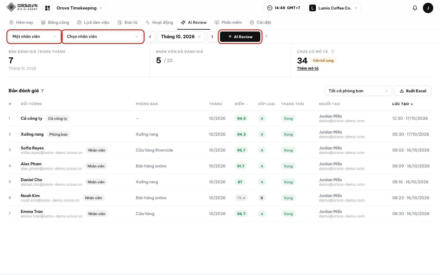440x275 pixels.
Task: Go to the Hoạt động tab
Action: tap(159, 23)
